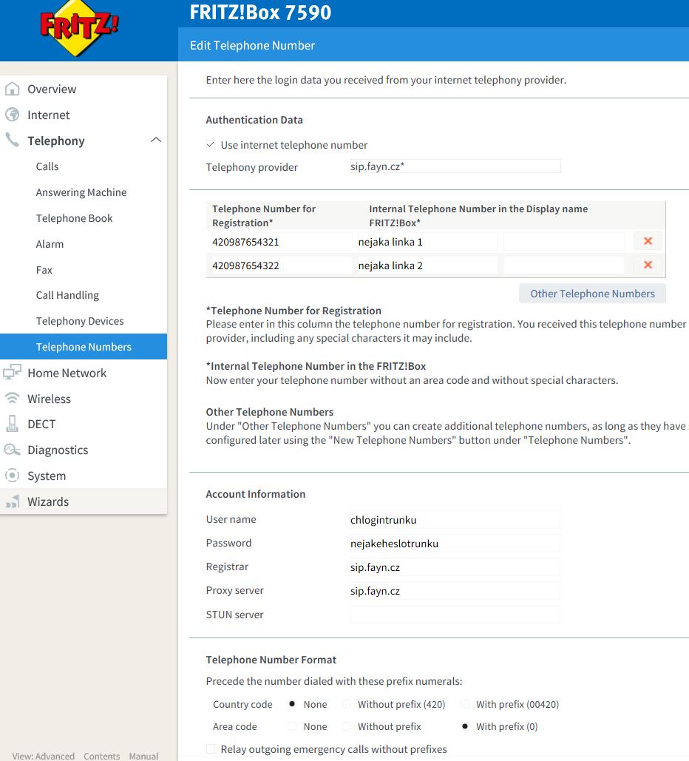689x761 pixels.
Task: Click internal number field nejaka linka 2
Action: tap(427, 265)
